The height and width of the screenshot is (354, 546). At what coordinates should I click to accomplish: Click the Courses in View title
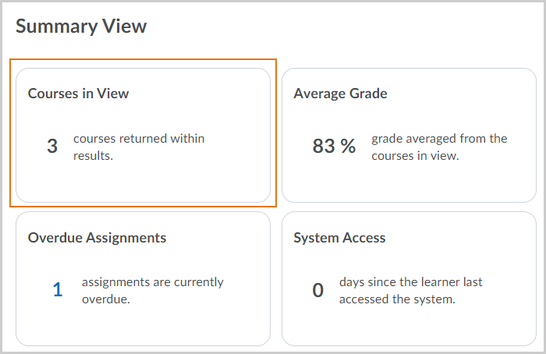[x=78, y=94]
